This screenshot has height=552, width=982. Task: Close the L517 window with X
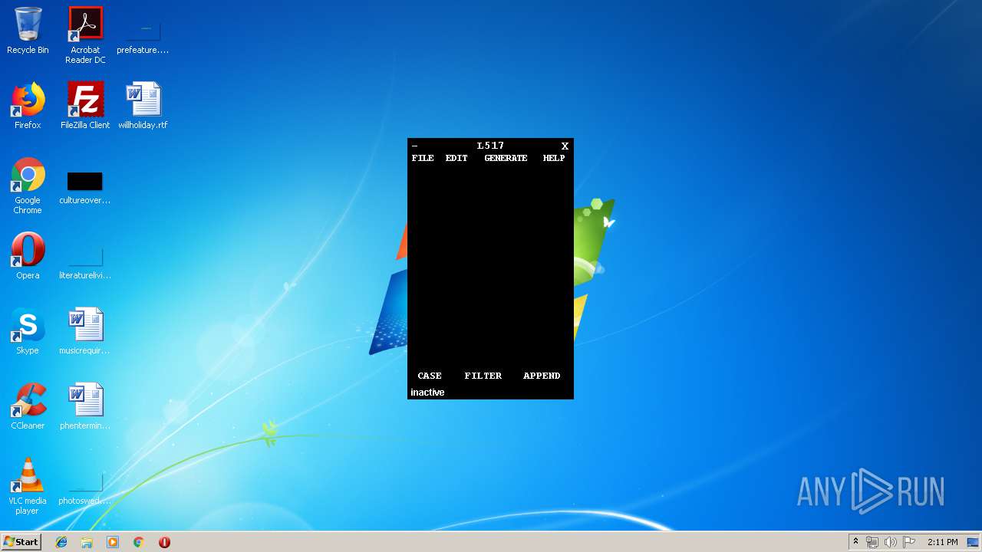[x=565, y=146]
